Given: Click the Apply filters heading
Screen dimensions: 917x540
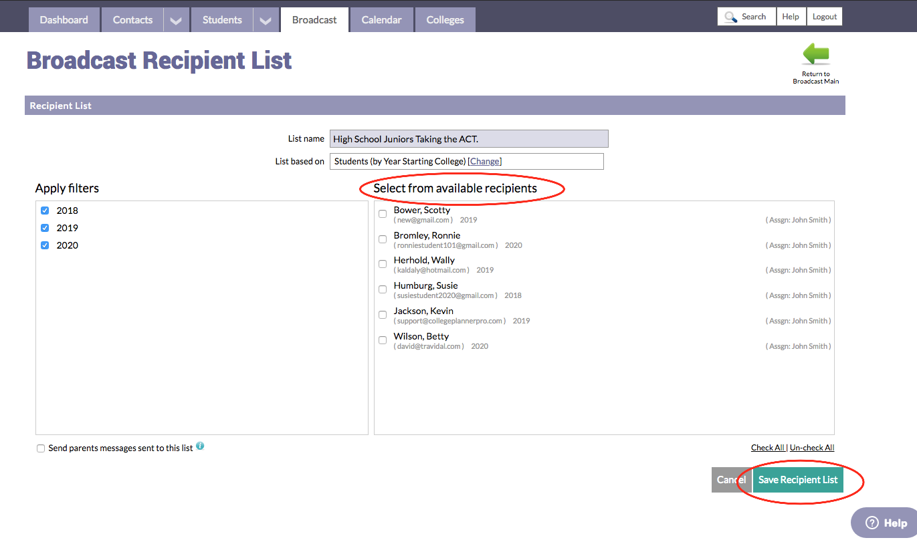Looking at the screenshot, I should coord(67,188).
